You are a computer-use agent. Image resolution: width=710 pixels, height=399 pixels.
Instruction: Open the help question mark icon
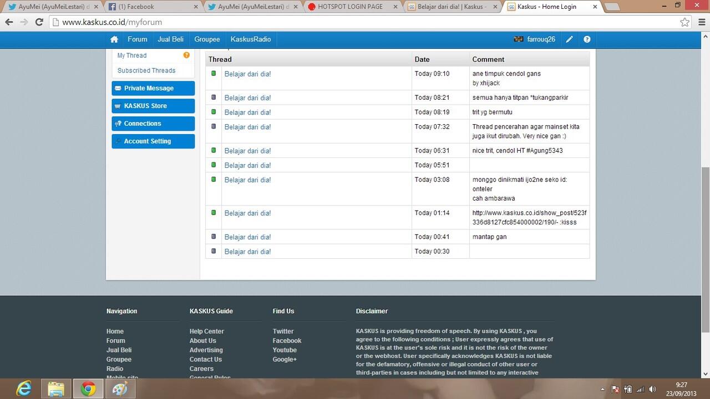click(587, 39)
